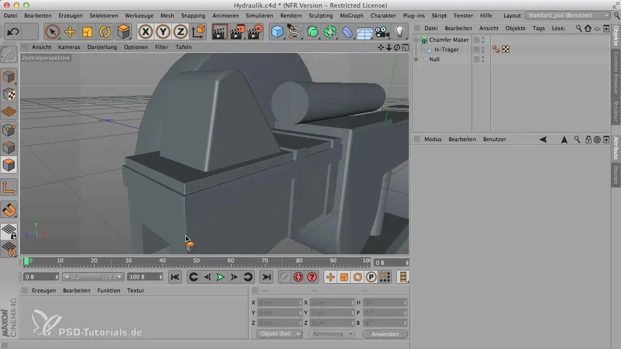The image size is (621, 349).
Task: Open render settings gear clapperboard icon
Action: [255, 32]
